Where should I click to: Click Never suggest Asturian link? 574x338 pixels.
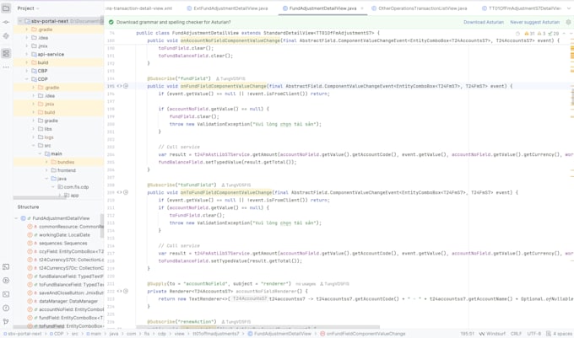[x=535, y=22]
